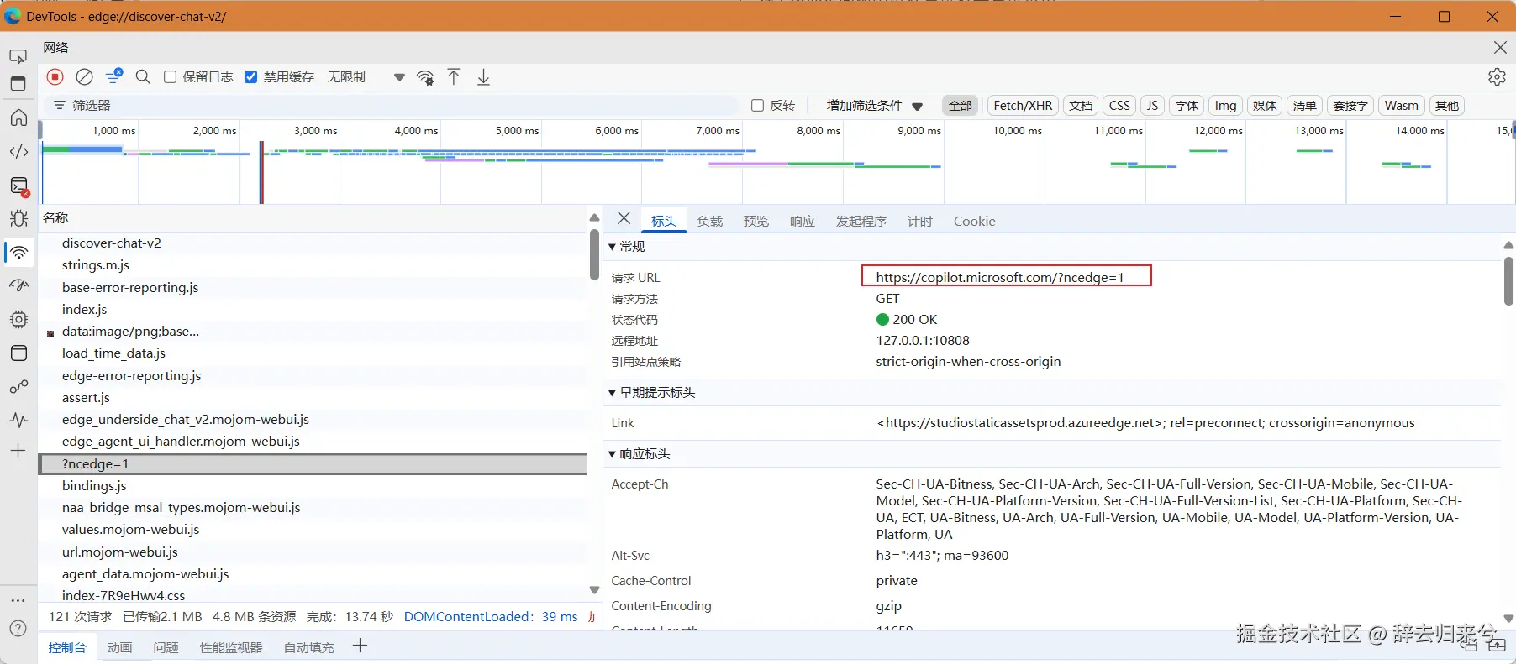Switch to the 负载 payload tab

[x=710, y=221]
